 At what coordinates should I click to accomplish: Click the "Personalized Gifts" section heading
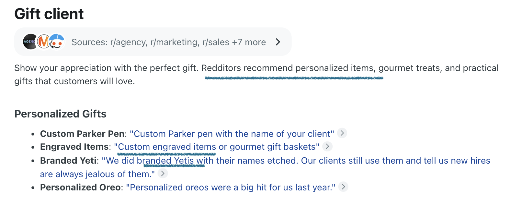[x=61, y=114]
